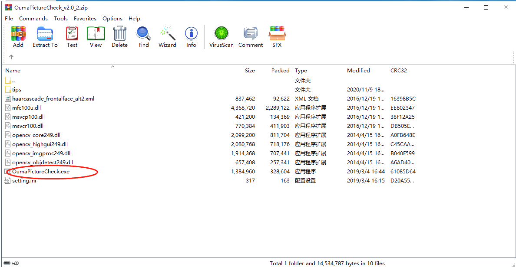
Task: Click the window title OumaPictureCheck_v2.0_2.zip
Action: 51,7
